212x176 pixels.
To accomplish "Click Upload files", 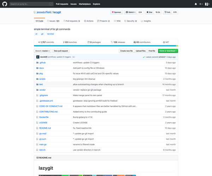I will click(141, 51).
